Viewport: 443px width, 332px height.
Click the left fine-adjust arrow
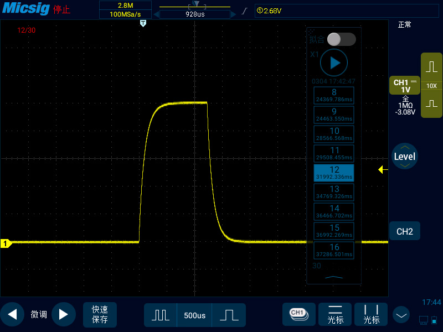(12, 315)
